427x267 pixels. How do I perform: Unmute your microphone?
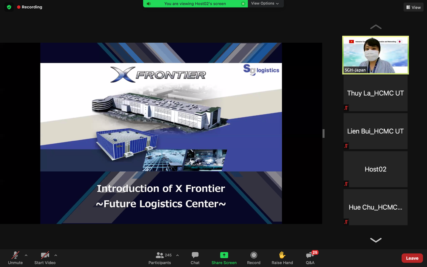pos(15,258)
